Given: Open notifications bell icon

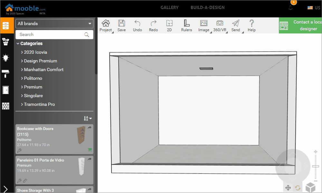Looking at the screenshot, I should coord(290,8).
